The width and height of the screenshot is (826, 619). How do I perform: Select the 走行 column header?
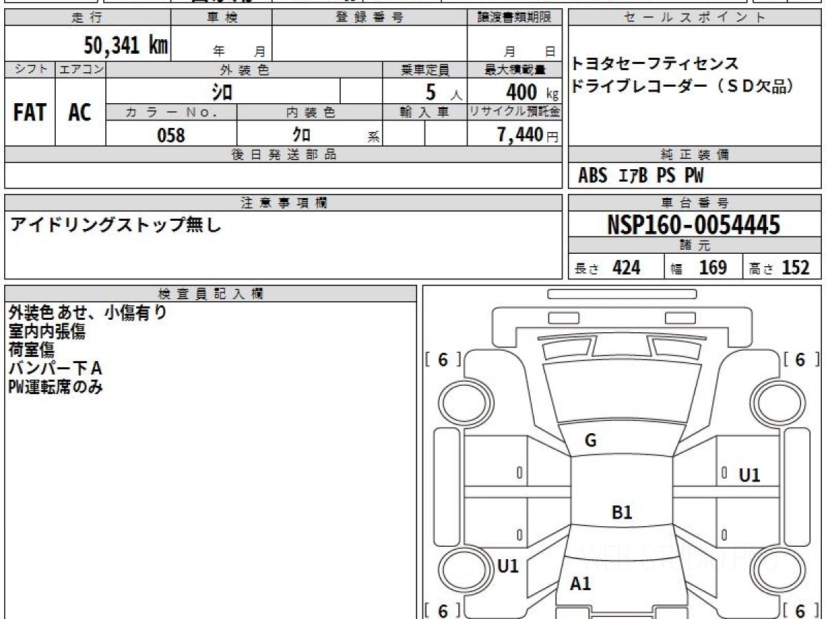pos(87,18)
